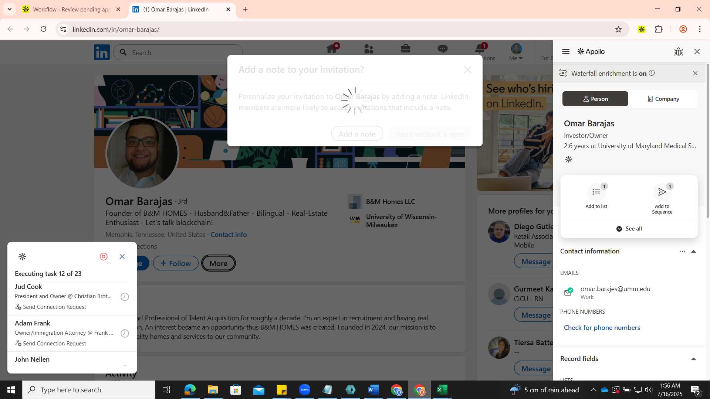This screenshot has height=399, width=710.
Task: Click the Waterfall enrichment info icon
Action: click(652, 73)
